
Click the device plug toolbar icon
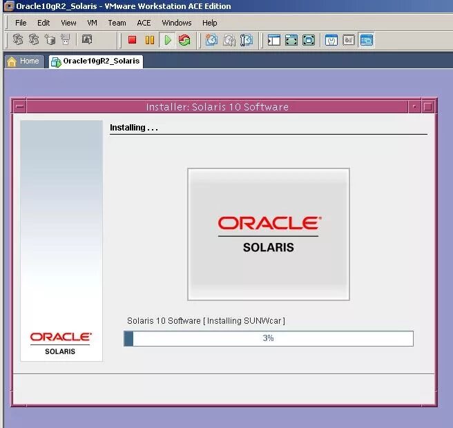[x=66, y=39]
